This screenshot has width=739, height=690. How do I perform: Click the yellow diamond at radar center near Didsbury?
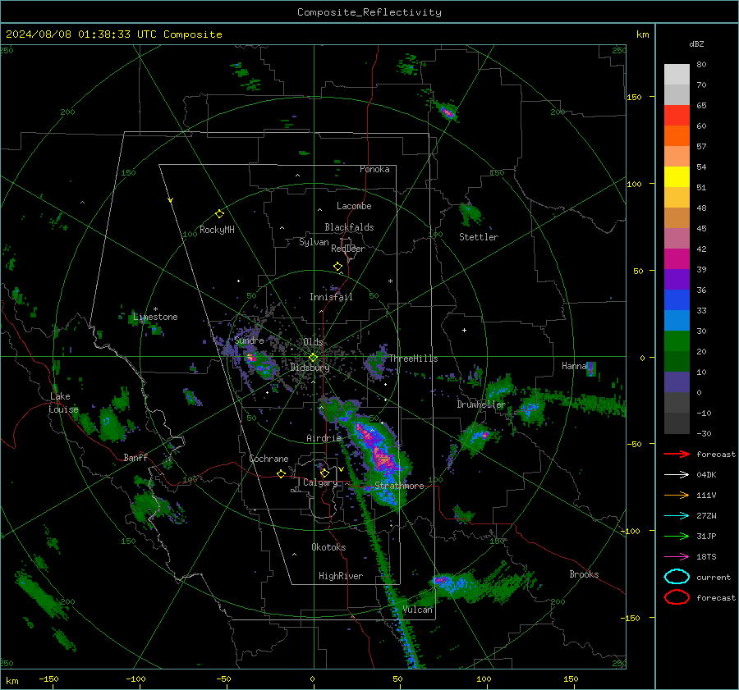tap(313, 358)
